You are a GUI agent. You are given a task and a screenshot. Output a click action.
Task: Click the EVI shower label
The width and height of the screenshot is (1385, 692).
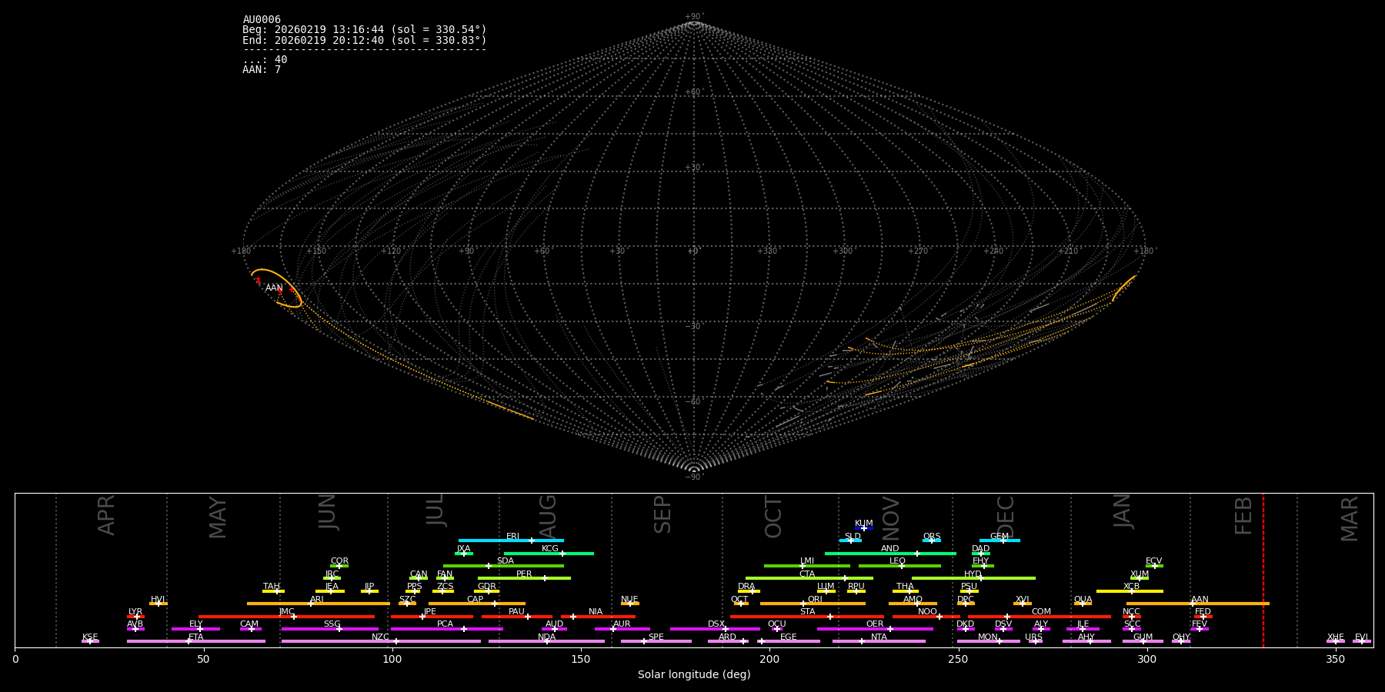point(1361,637)
